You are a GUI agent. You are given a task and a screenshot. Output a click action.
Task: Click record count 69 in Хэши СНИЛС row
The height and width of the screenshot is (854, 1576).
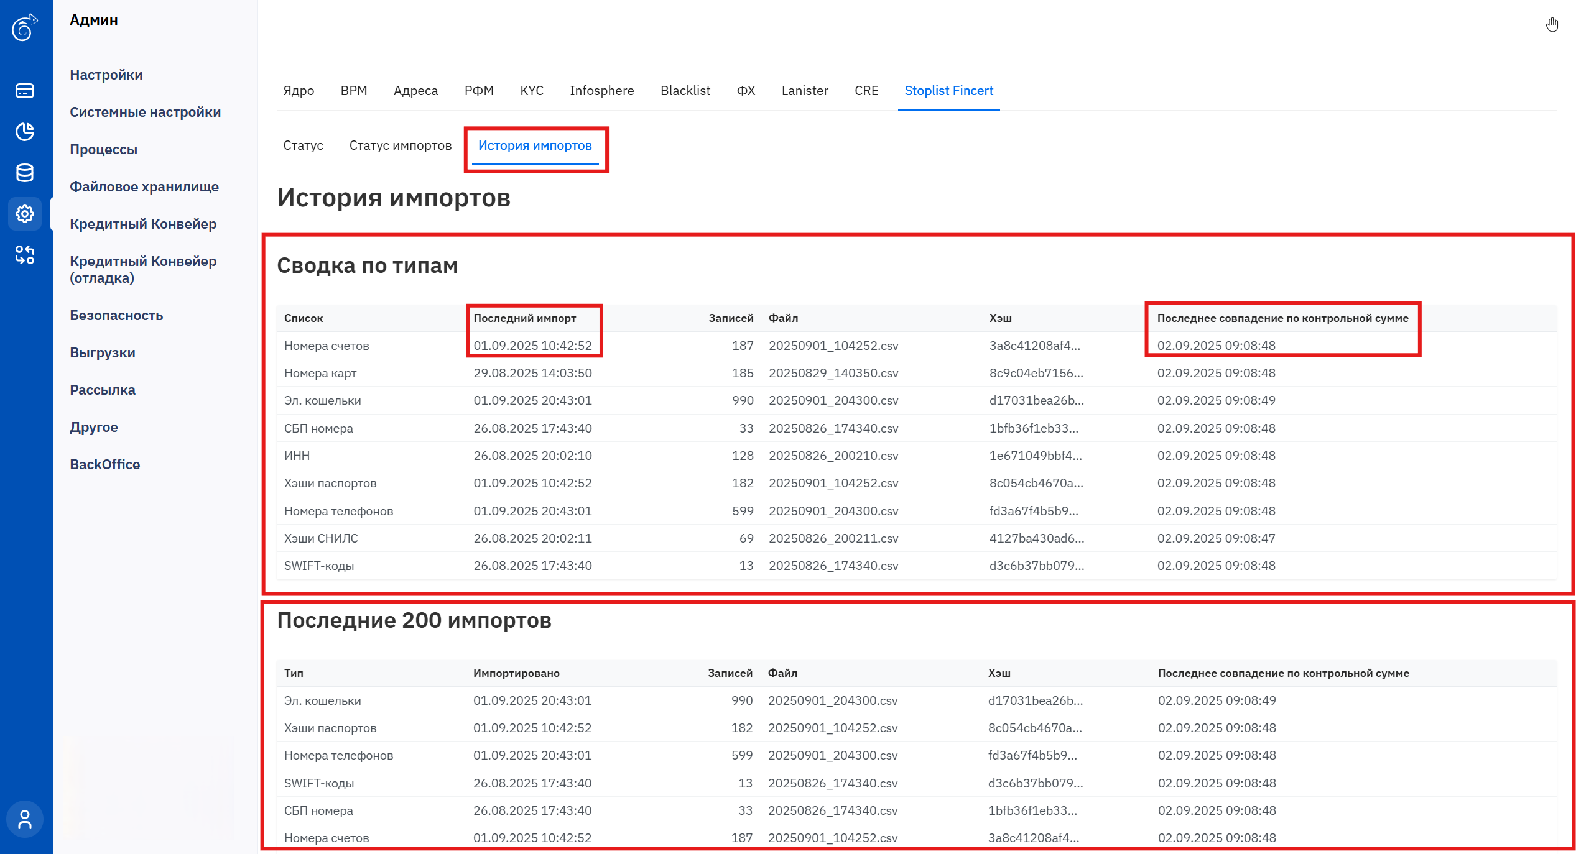tap(746, 538)
